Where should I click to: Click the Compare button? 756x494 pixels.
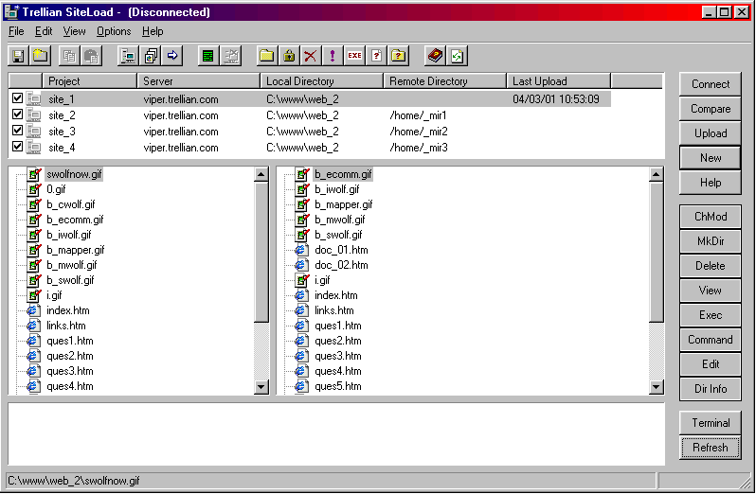coord(711,109)
